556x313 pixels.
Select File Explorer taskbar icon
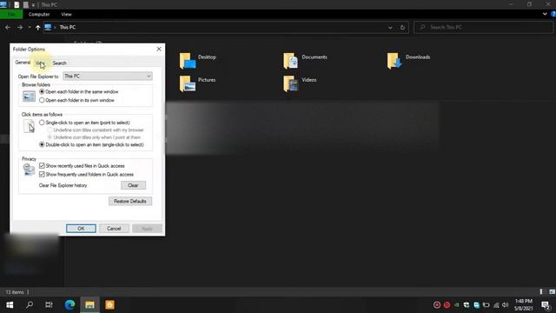coord(89,305)
